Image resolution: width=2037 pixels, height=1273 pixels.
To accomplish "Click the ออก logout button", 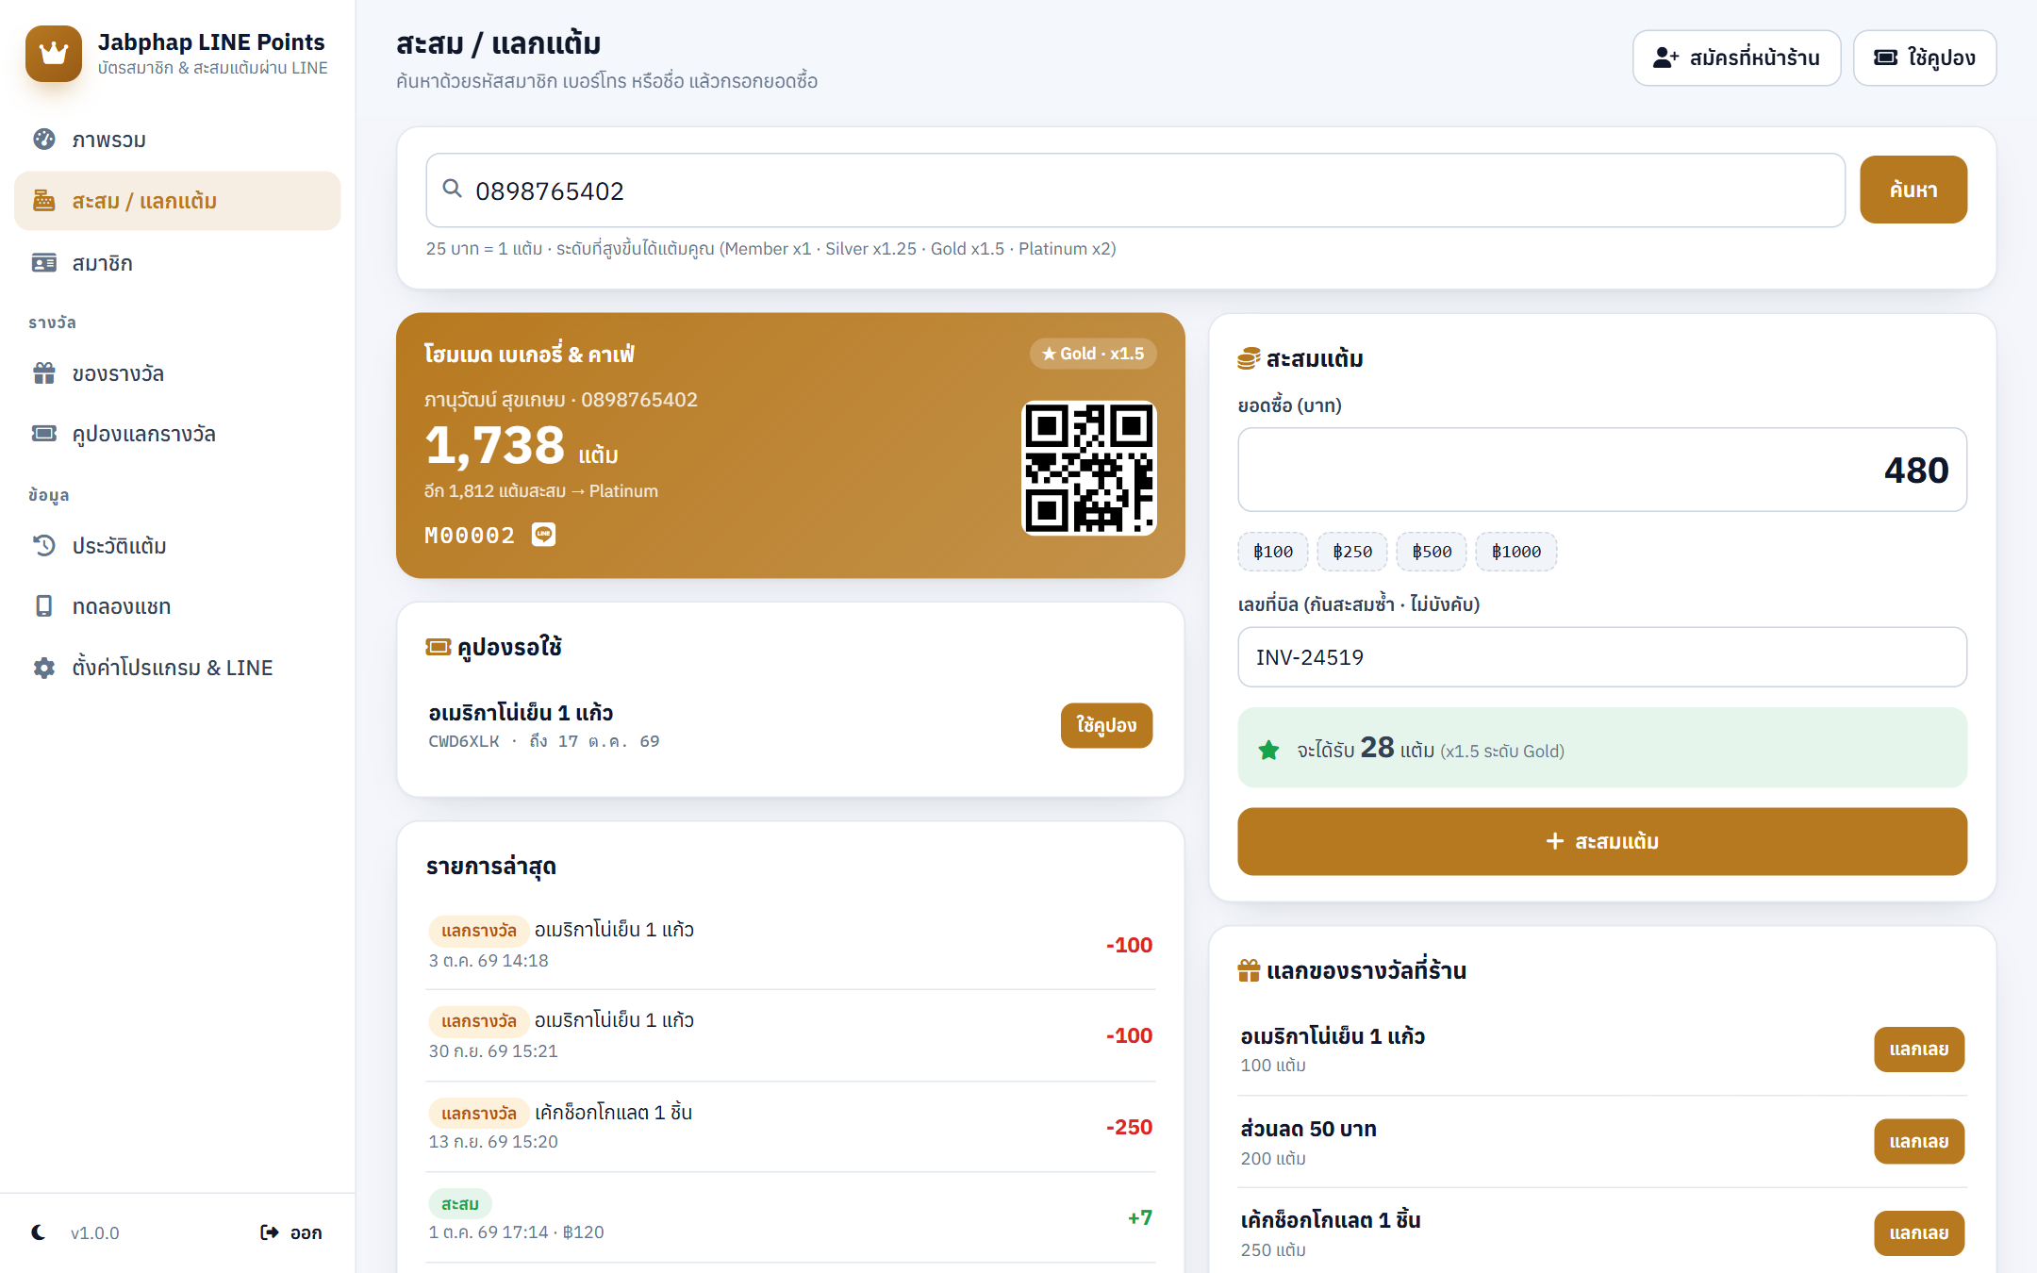I will click(291, 1232).
